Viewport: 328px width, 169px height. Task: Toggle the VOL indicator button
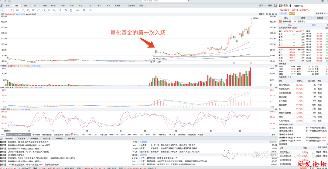point(3,134)
